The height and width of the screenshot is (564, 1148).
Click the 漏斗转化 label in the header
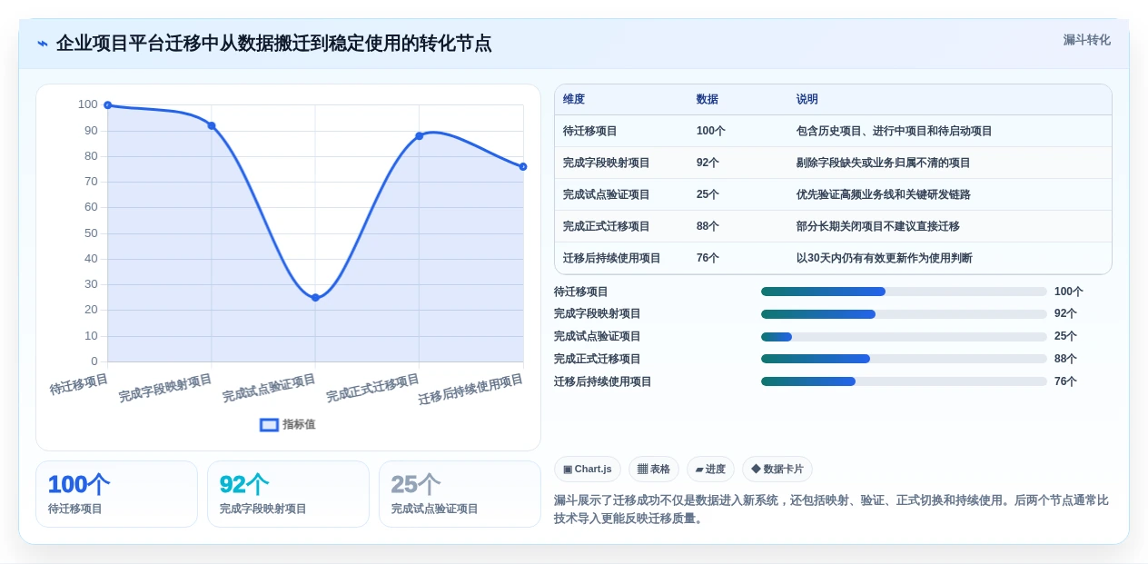[x=1086, y=40]
